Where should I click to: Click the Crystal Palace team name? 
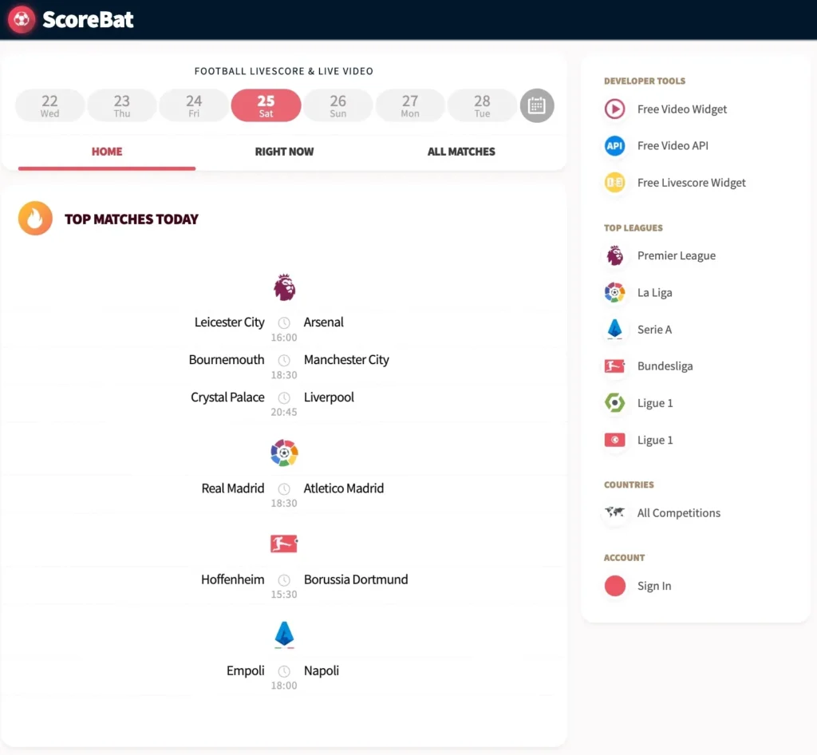227,397
